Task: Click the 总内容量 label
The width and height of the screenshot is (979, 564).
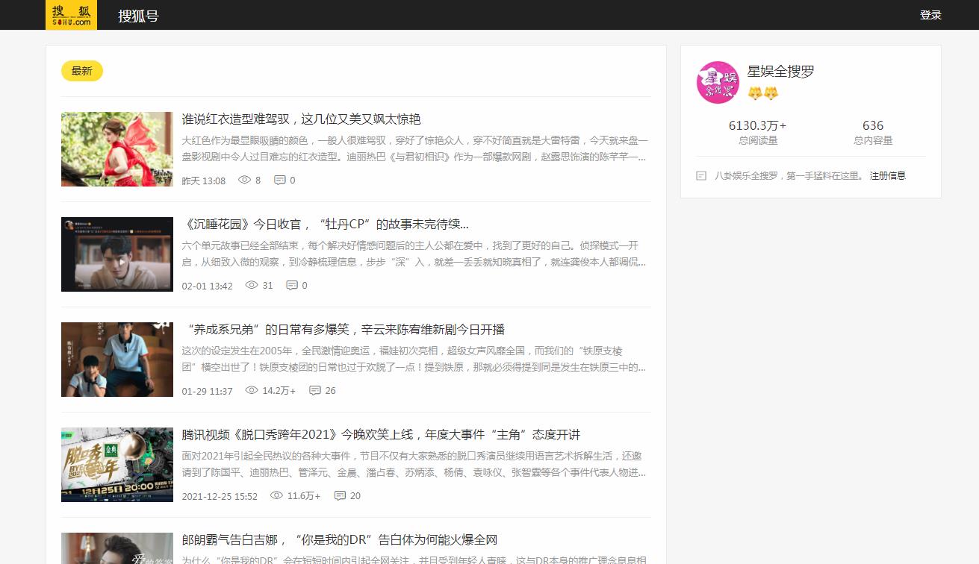Action: (873, 140)
